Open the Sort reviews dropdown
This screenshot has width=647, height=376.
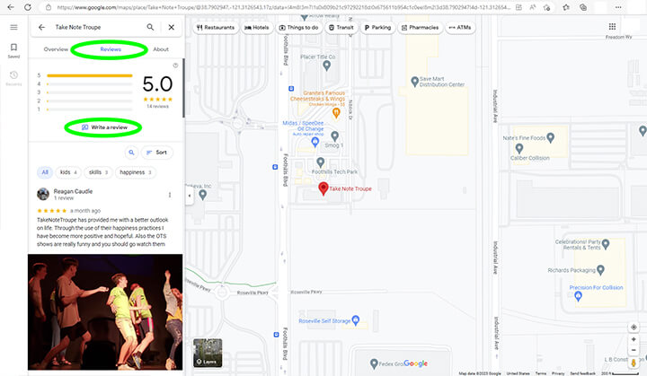point(156,153)
